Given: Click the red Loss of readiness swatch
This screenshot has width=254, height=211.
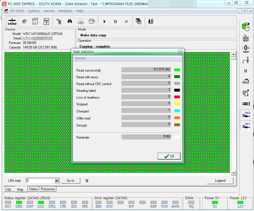Looking at the screenshot, I should (x=177, y=97).
